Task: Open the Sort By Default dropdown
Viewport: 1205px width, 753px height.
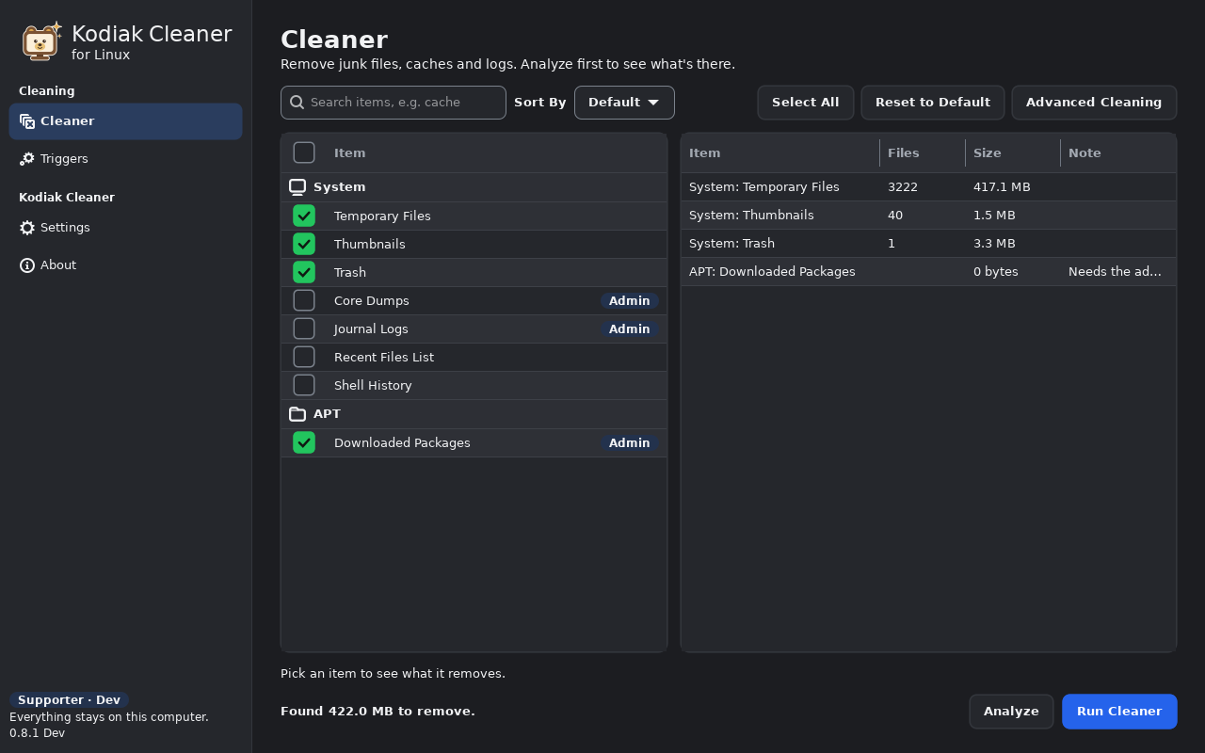Action: [x=624, y=103]
